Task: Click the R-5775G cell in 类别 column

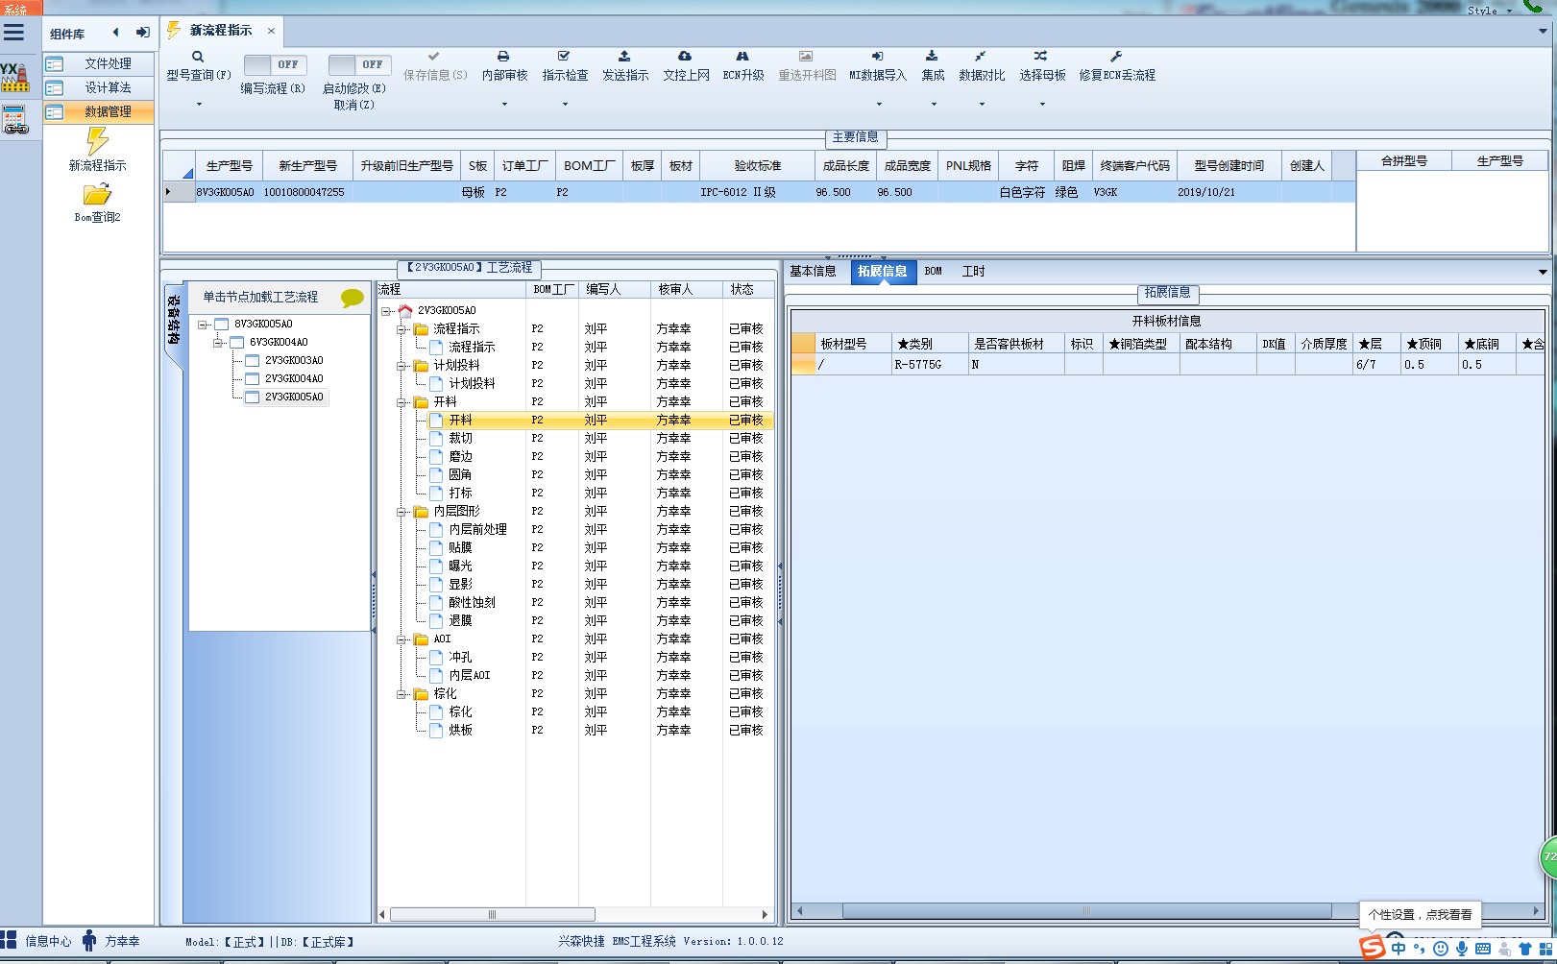Action: 930,365
